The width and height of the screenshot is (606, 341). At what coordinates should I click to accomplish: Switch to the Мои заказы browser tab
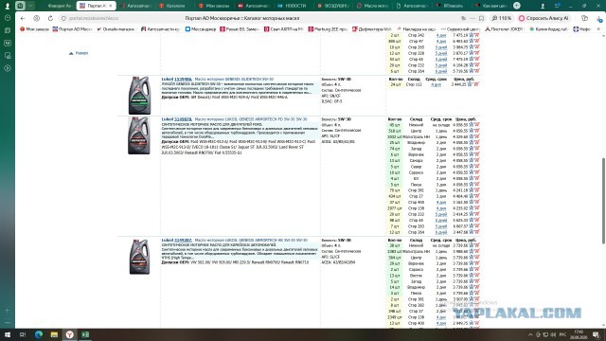click(214, 6)
